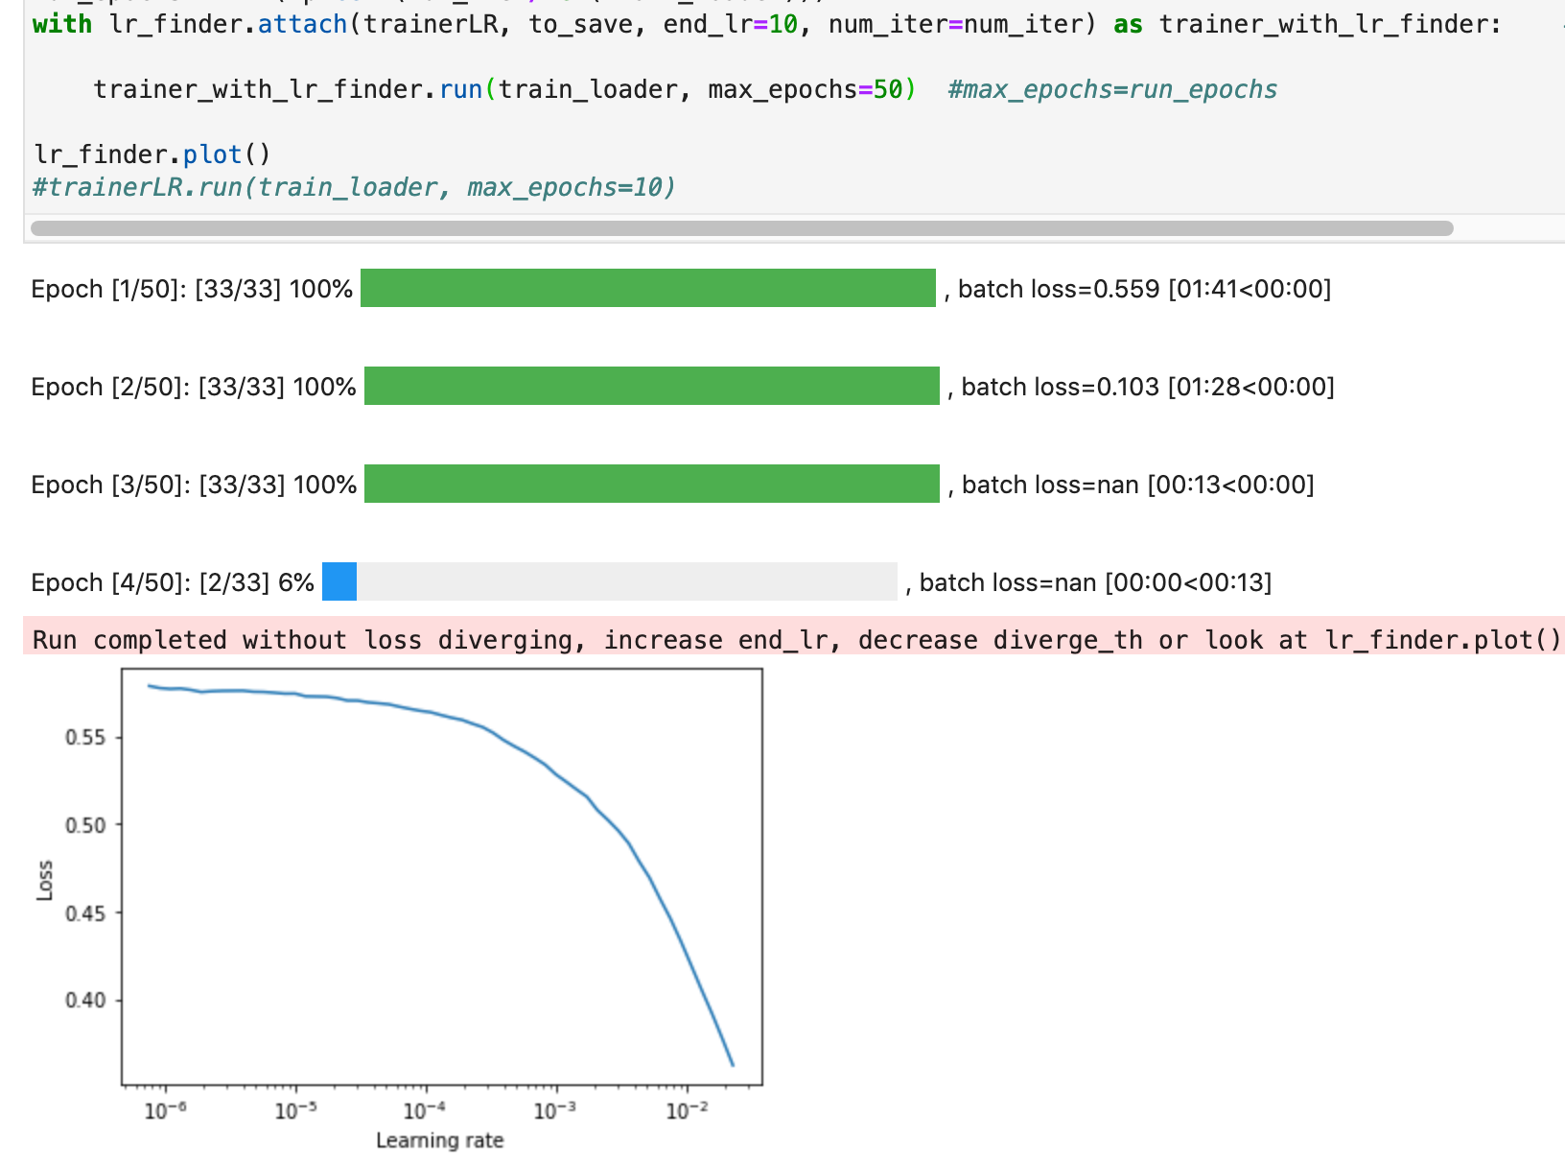
Task: Select the commented trainerLR.run line
Action: coord(355,186)
